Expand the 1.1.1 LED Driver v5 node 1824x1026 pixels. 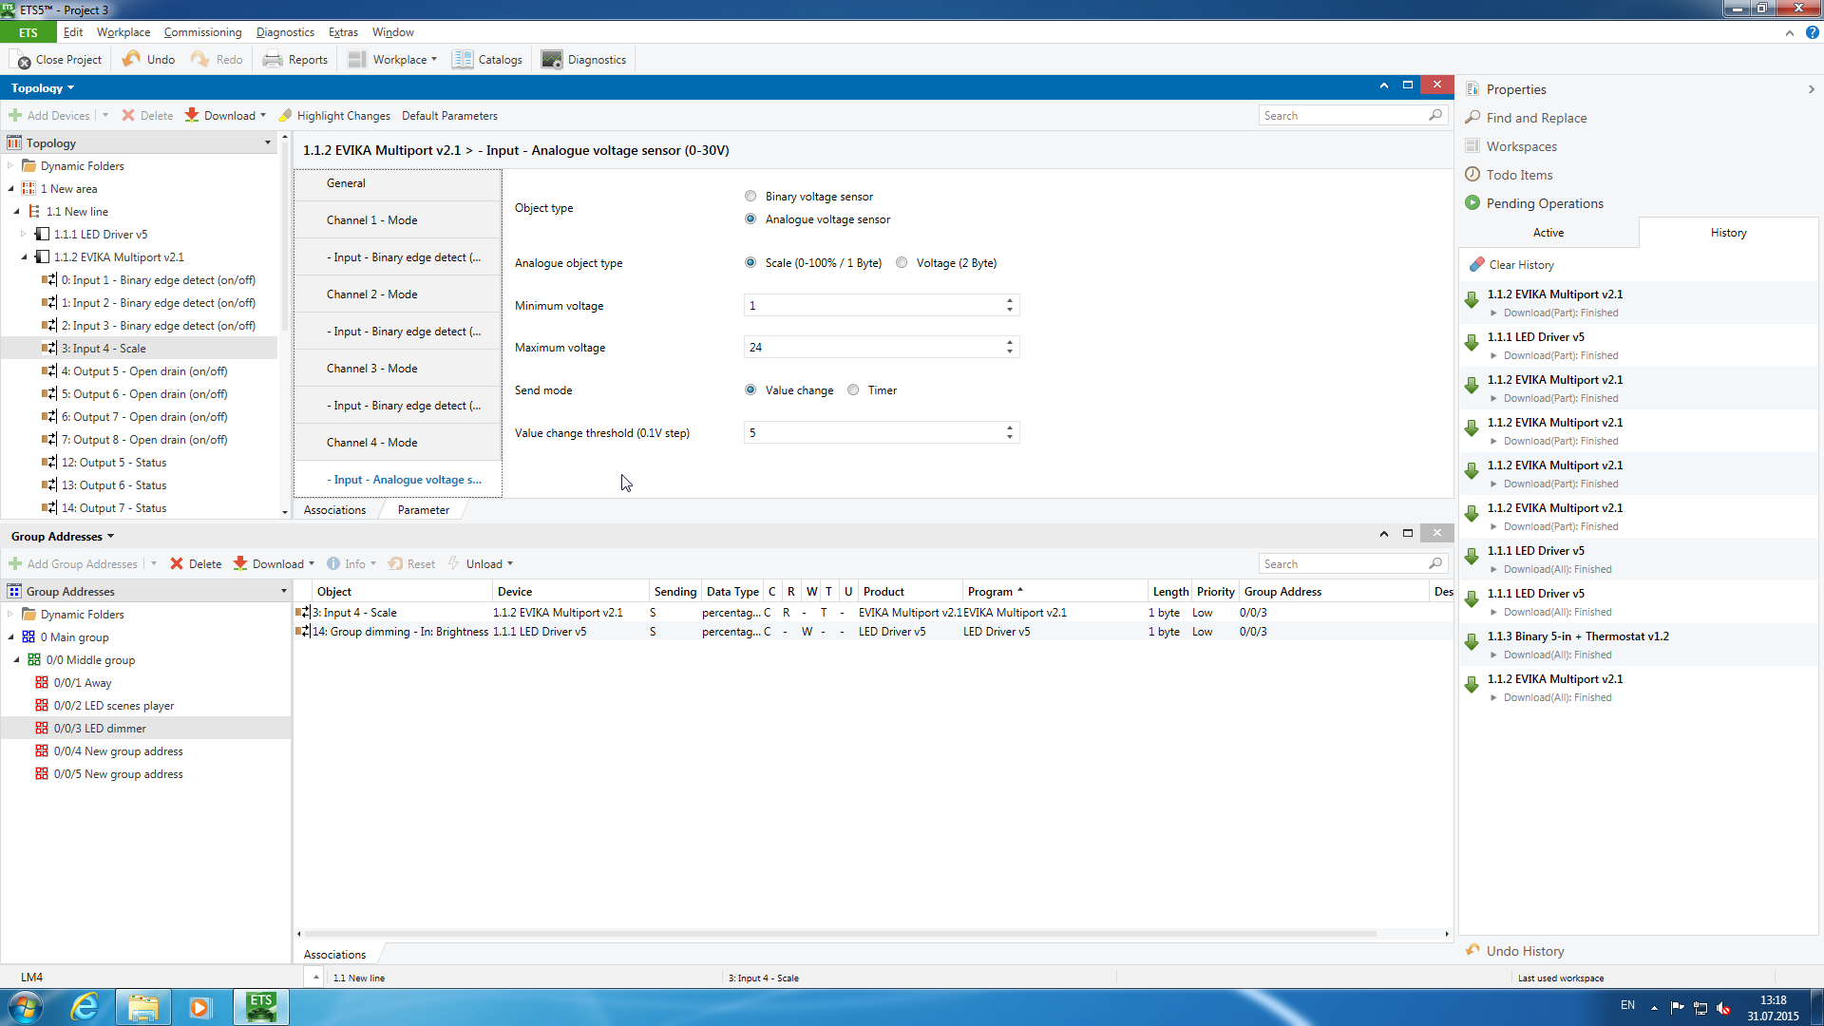25,234
